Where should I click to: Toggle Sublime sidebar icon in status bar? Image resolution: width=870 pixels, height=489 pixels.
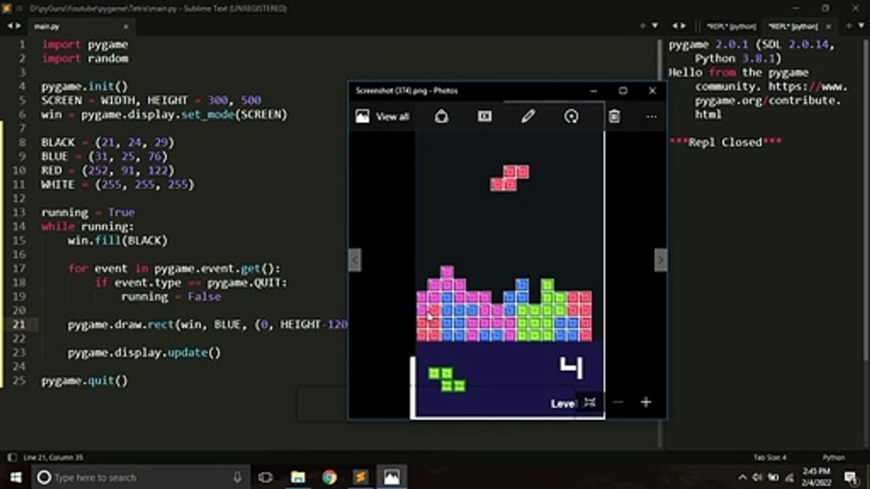[x=10, y=457]
